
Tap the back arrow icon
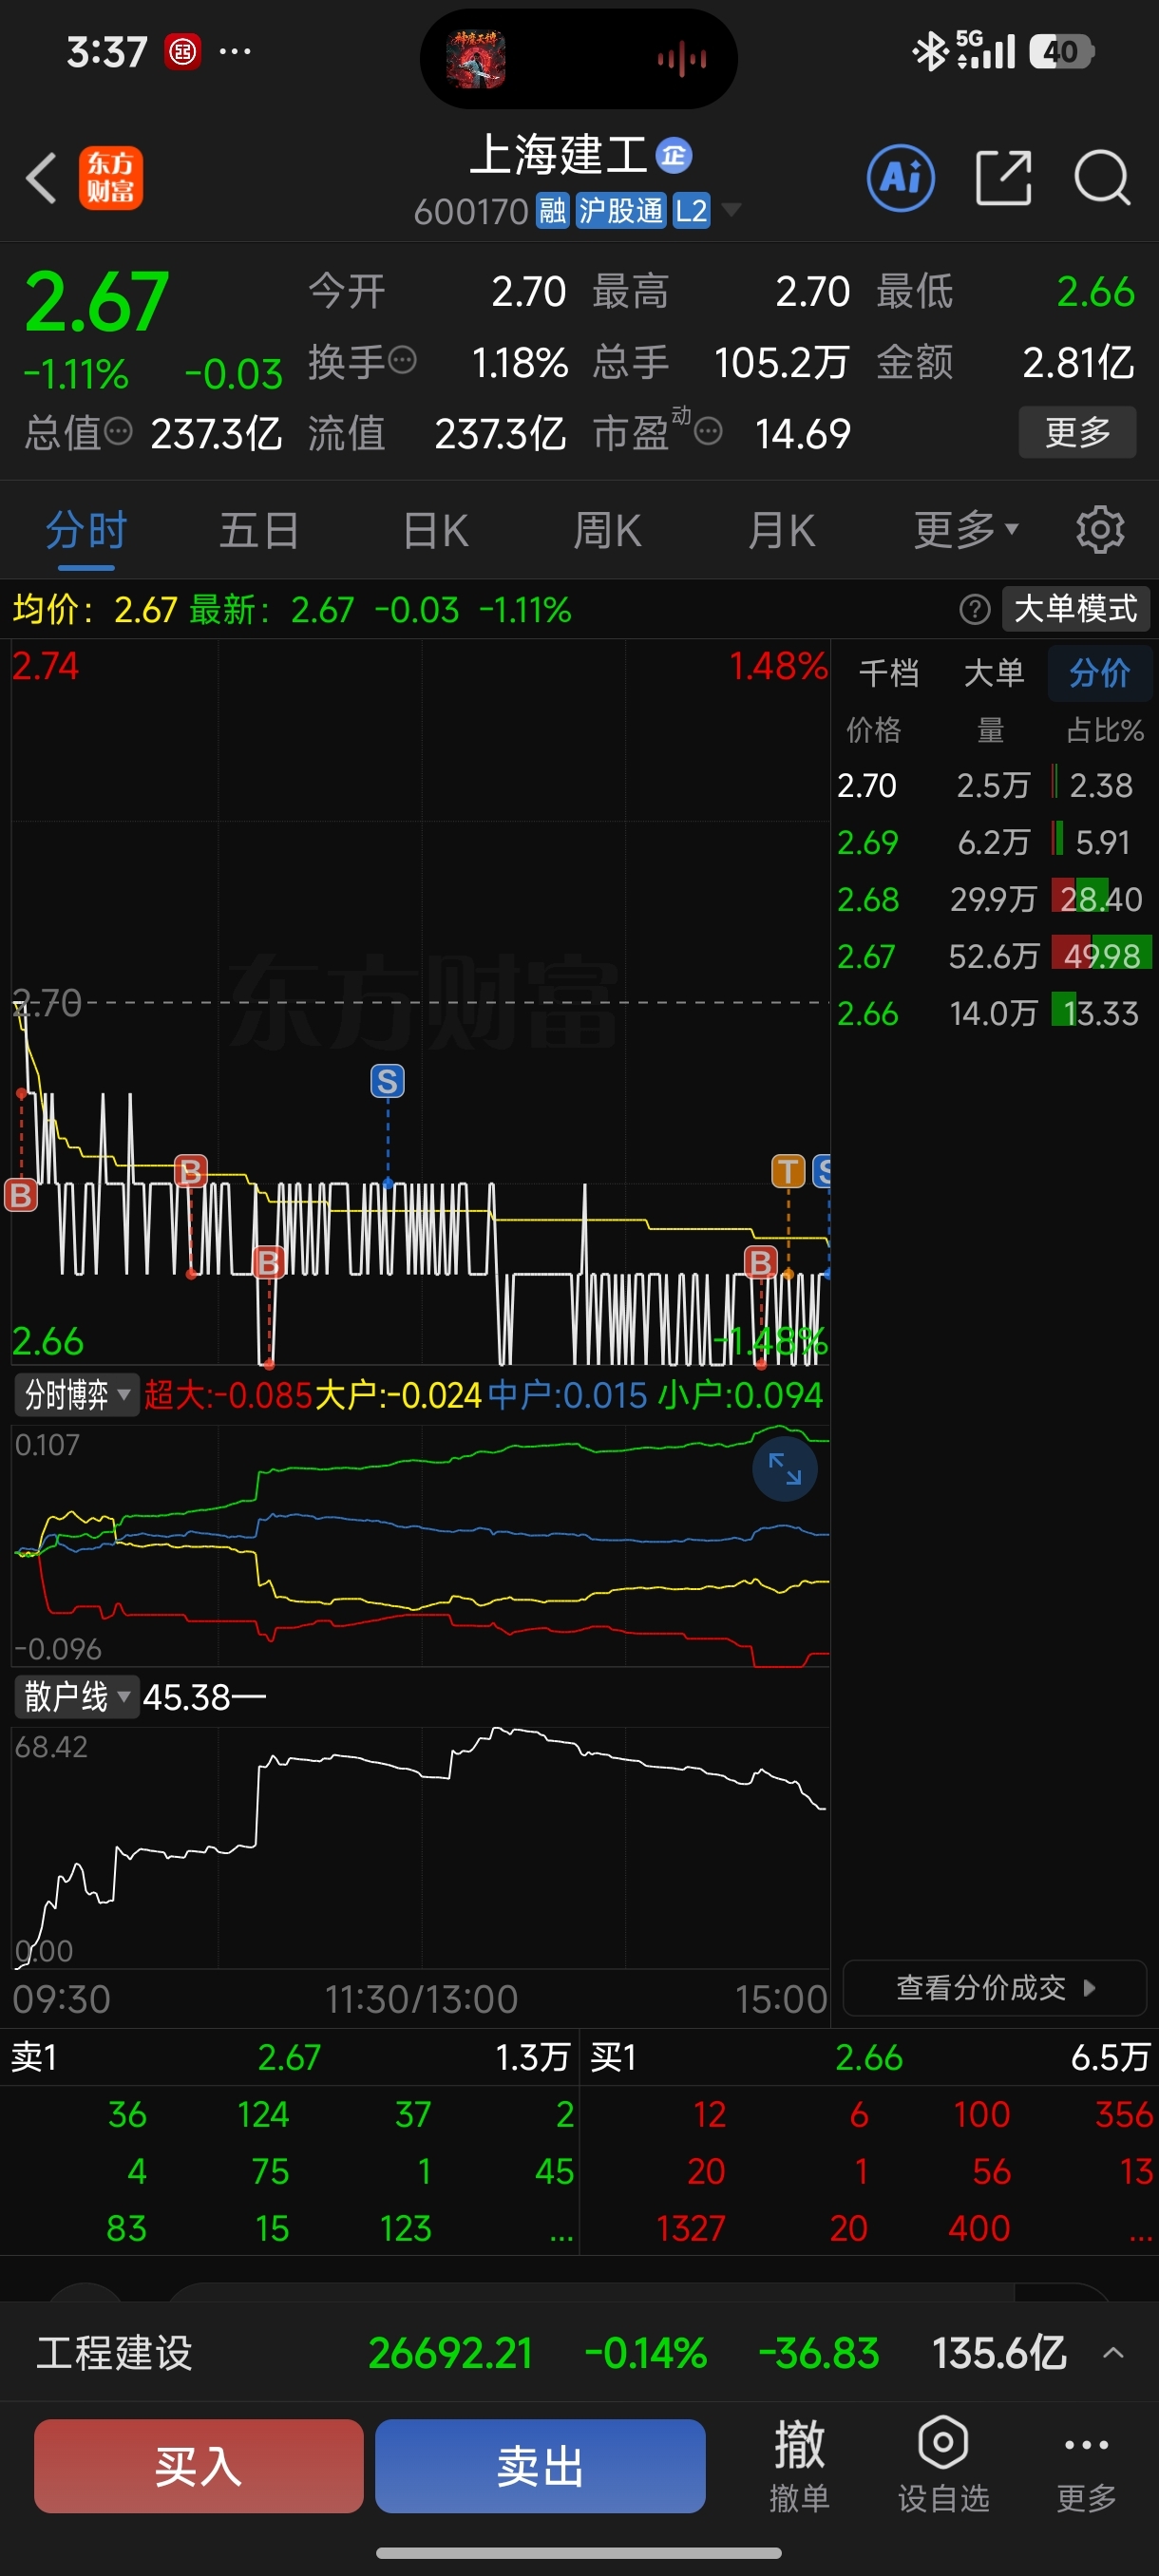click(x=41, y=178)
